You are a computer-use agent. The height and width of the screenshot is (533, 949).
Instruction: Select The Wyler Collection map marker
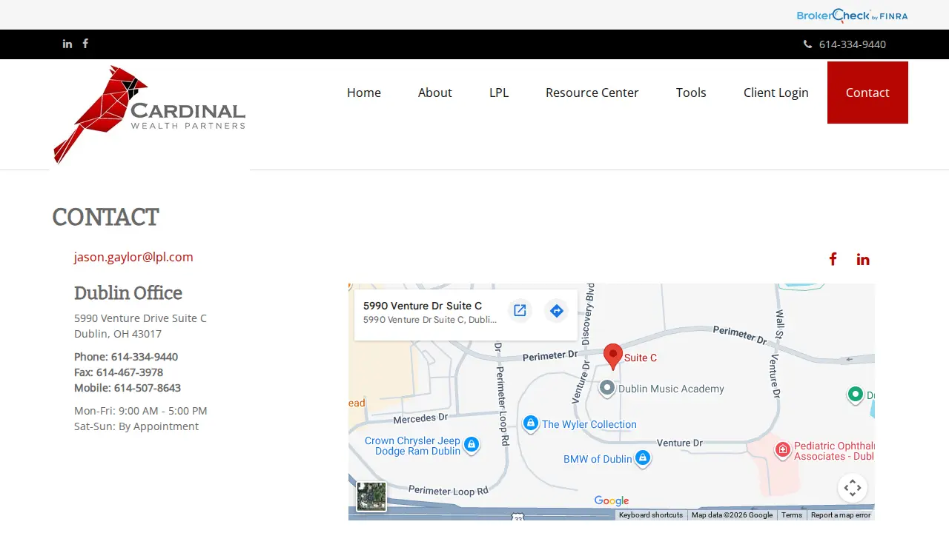click(x=530, y=423)
